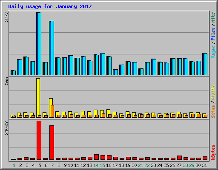Click day label 25 on the x-axis
Viewport: 218px width, 170px height.
(x=166, y=165)
